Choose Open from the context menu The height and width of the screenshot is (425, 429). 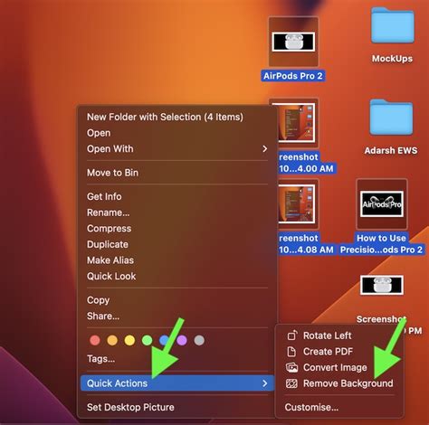point(99,133)
